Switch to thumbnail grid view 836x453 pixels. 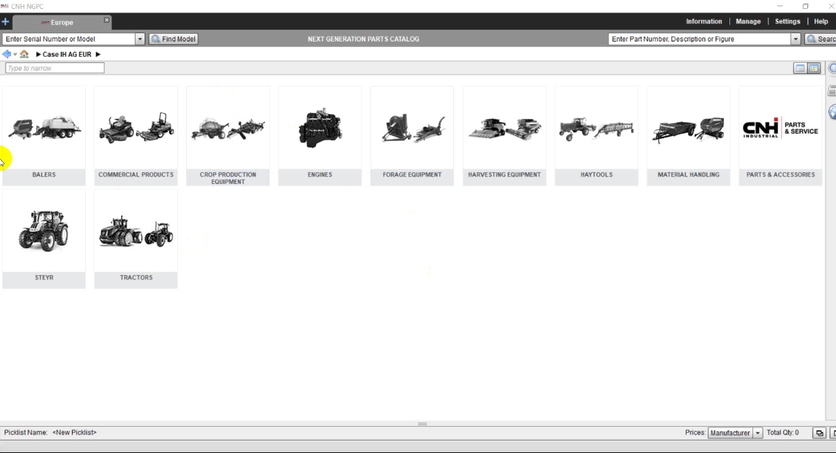[814, 68]
